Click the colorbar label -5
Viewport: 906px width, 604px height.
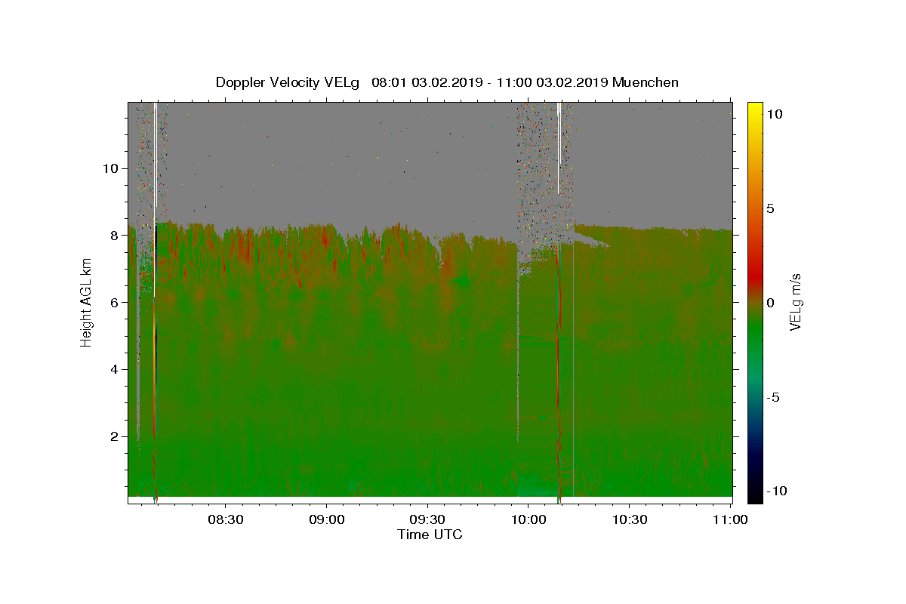click(x=775, y=397)
